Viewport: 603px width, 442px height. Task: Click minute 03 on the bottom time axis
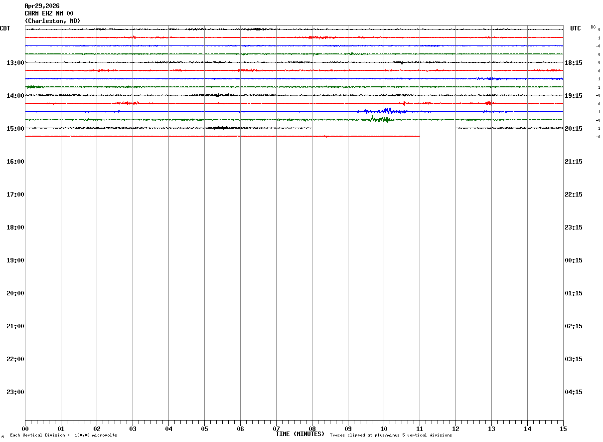coord(133,429)
